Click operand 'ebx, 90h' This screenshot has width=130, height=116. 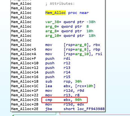coord(73,100)
